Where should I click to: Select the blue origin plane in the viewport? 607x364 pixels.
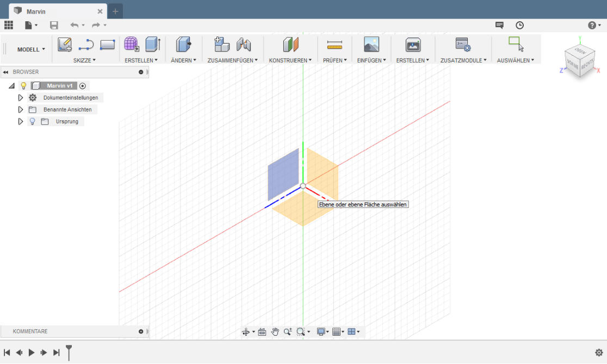pos(283,174)
